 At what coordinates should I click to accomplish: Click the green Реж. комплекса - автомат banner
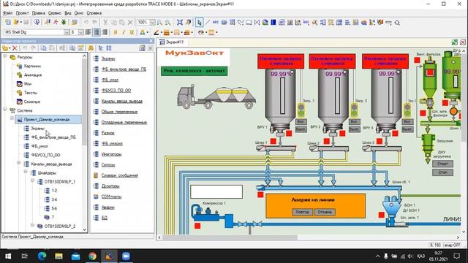195,72
